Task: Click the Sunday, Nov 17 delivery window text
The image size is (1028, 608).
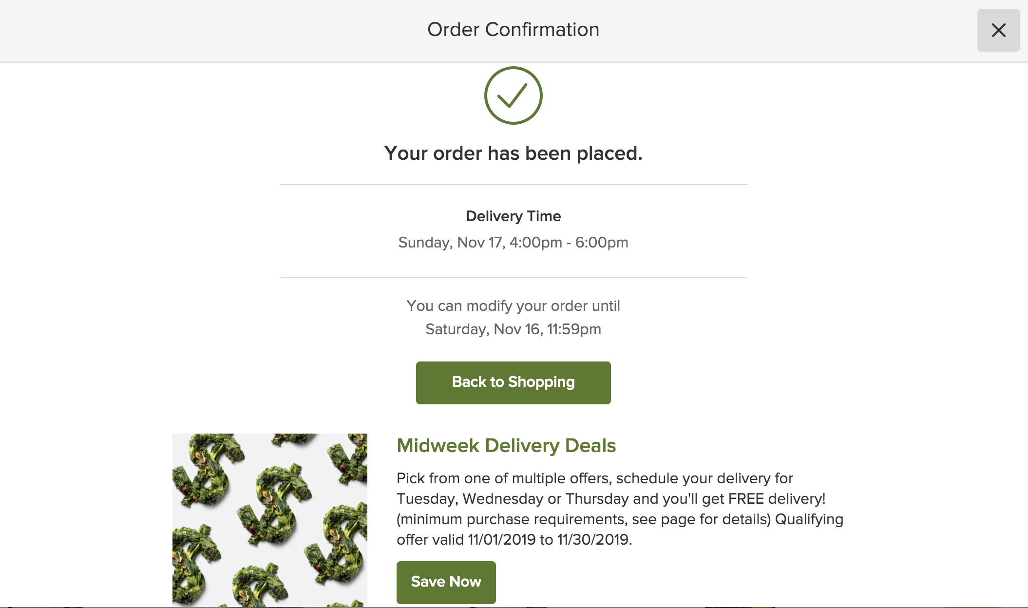Action: click(513, 243)
